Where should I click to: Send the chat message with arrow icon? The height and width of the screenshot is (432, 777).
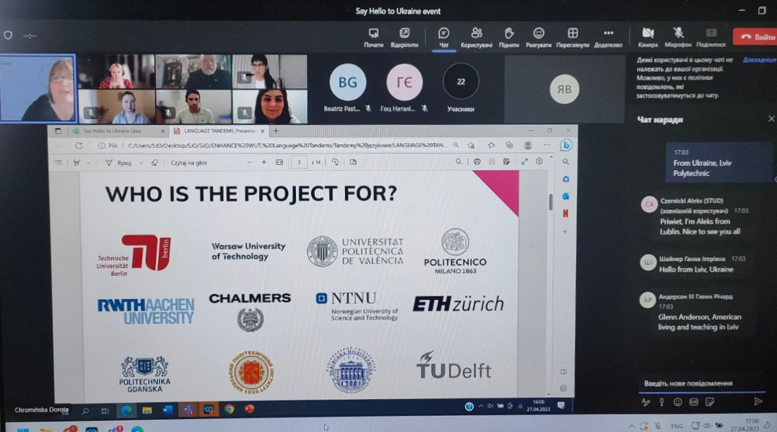pyautogui.click(x=760, y=402)
